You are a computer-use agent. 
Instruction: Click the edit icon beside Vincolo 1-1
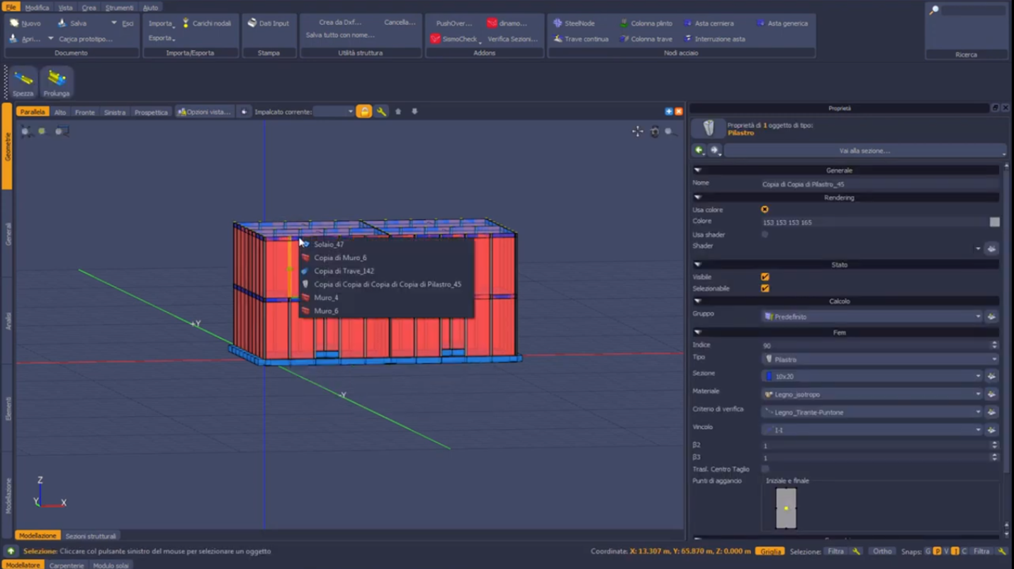coord(991,430)
